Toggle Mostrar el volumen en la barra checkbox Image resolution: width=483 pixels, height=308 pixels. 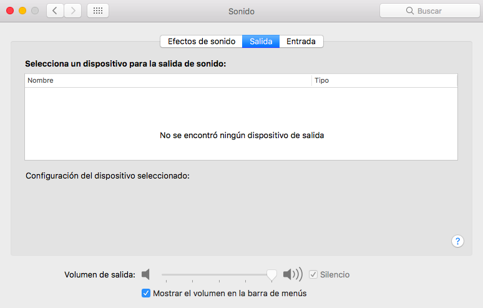[x=146, y=293]
